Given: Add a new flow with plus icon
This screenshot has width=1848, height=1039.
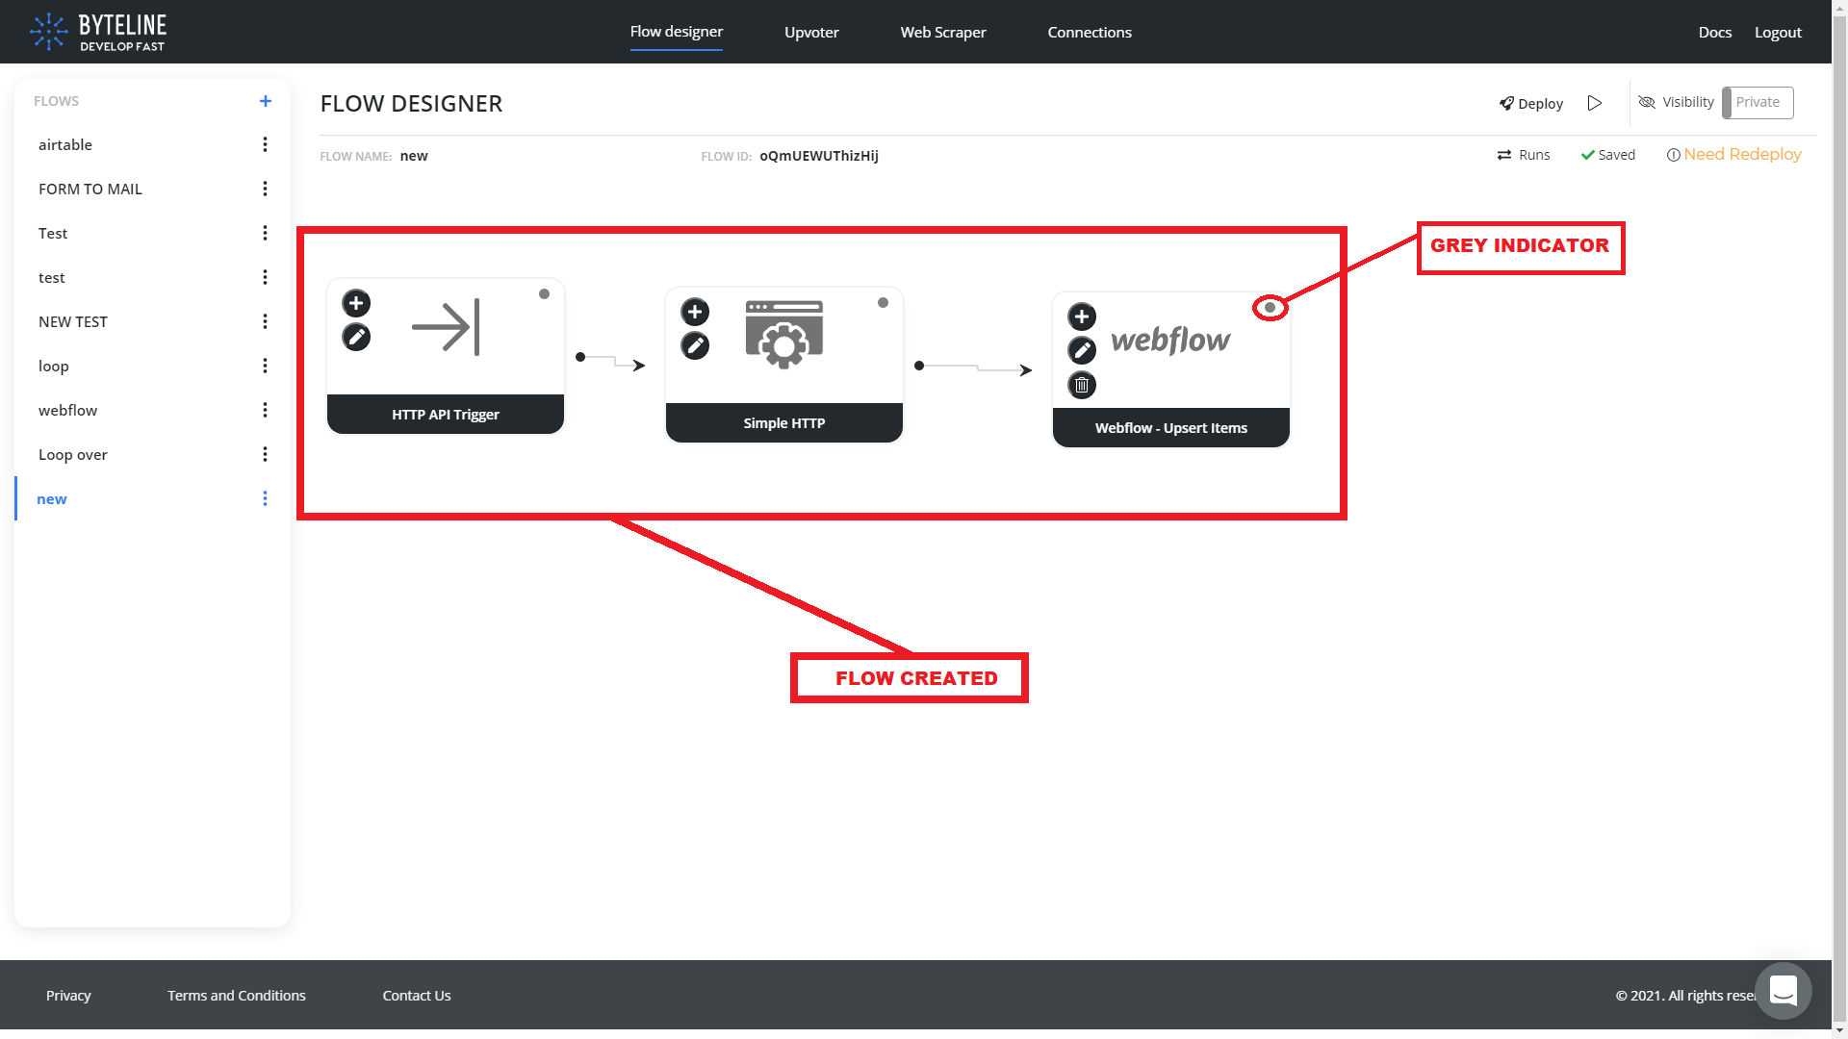Looking at the screenshot, I should 266,101.
